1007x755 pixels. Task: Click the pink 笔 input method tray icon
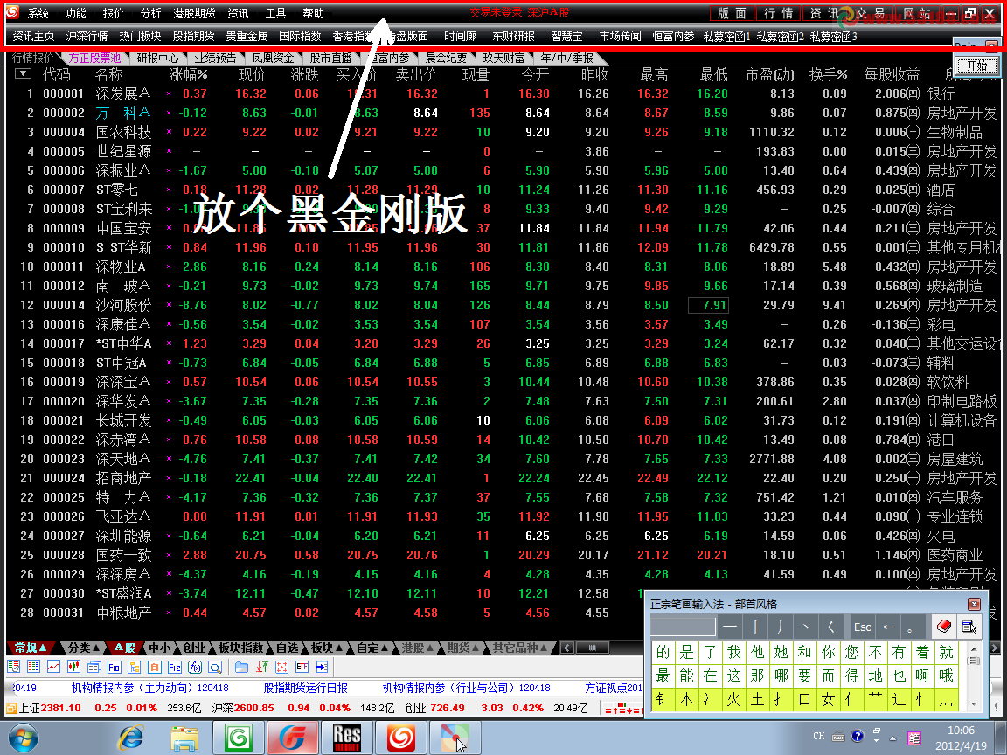click(913, 738)
